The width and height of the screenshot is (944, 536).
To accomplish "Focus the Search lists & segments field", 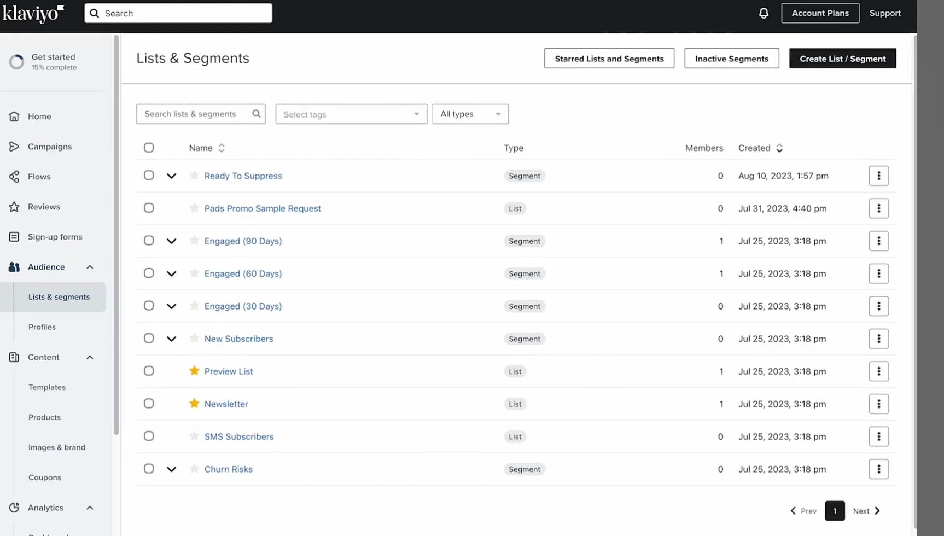I will [200, 114].
